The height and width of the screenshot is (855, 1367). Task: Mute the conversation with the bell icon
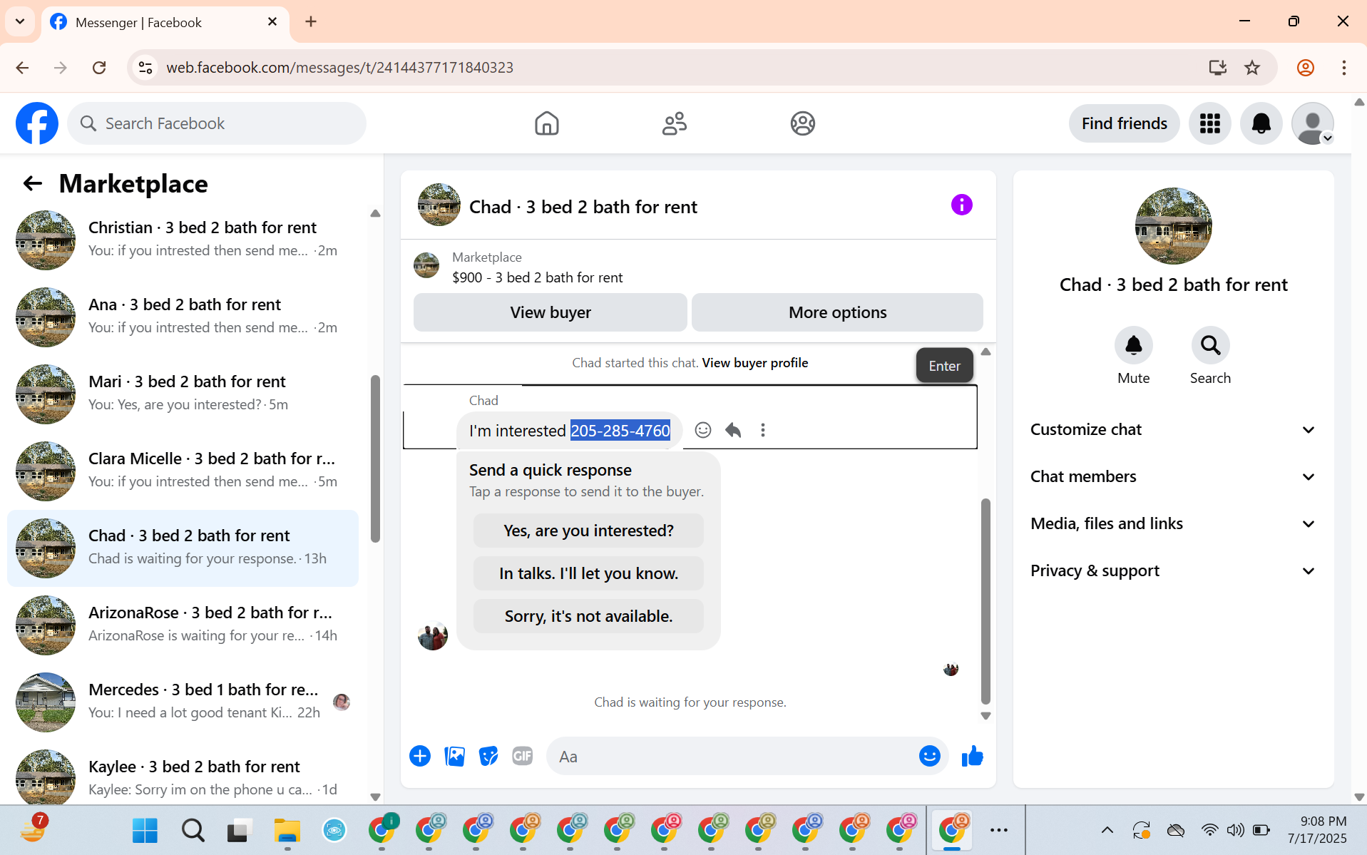[x=1134, y=345]
